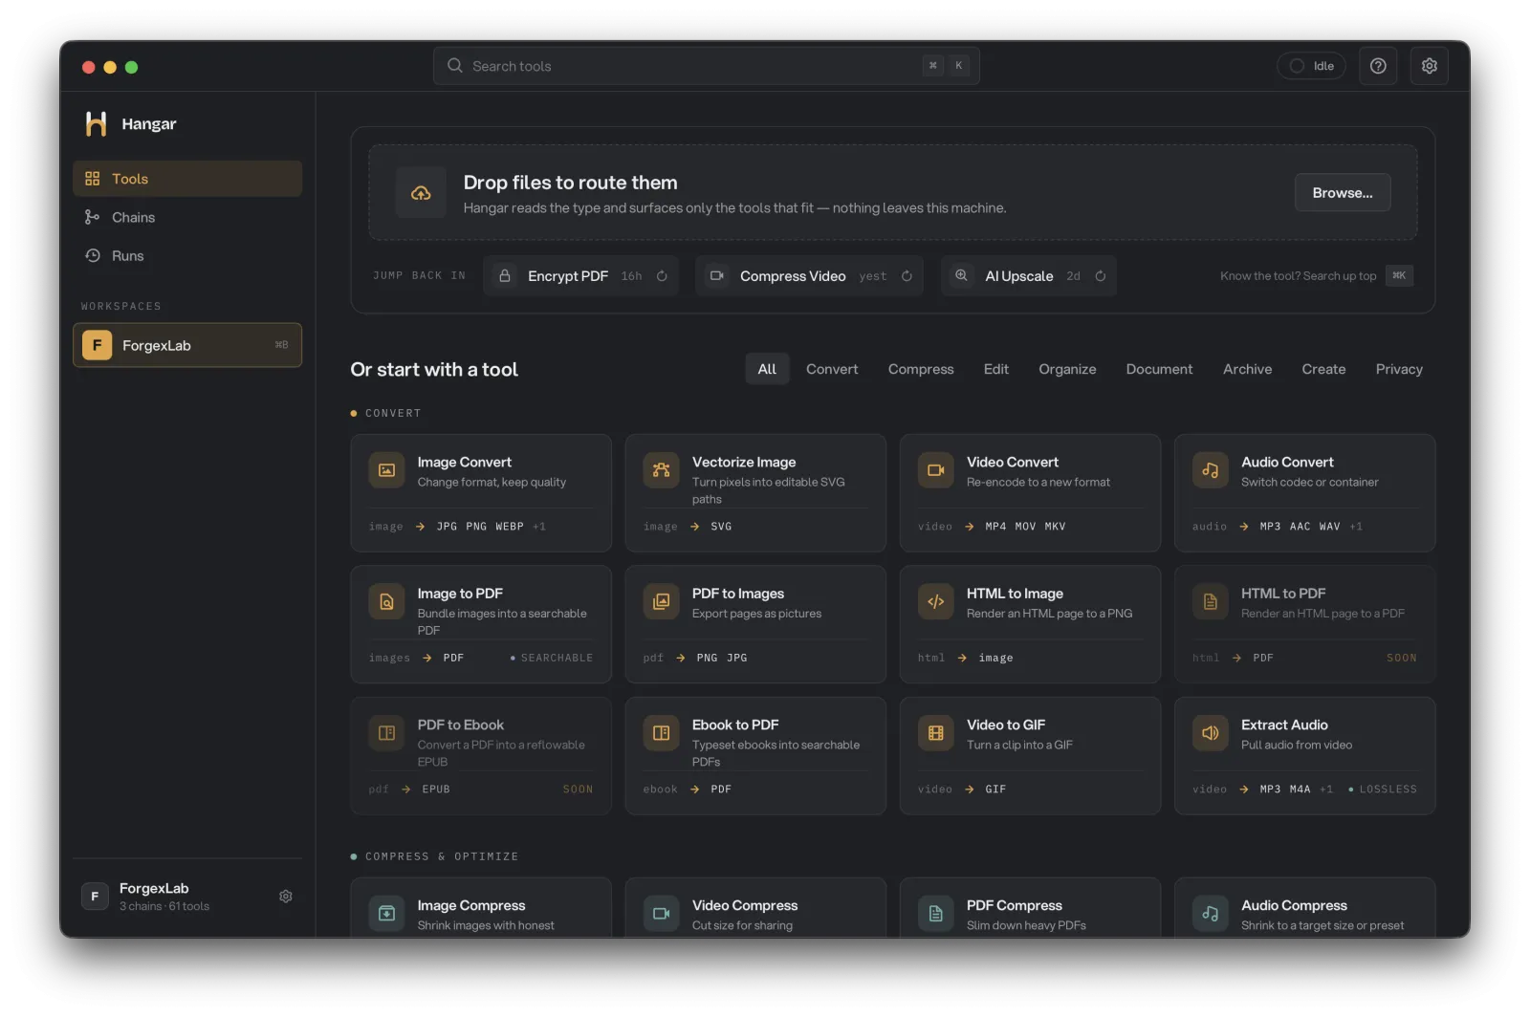Open Image Compress tool icon
The image size is (1530, 1017).
(x=386, y=914)
